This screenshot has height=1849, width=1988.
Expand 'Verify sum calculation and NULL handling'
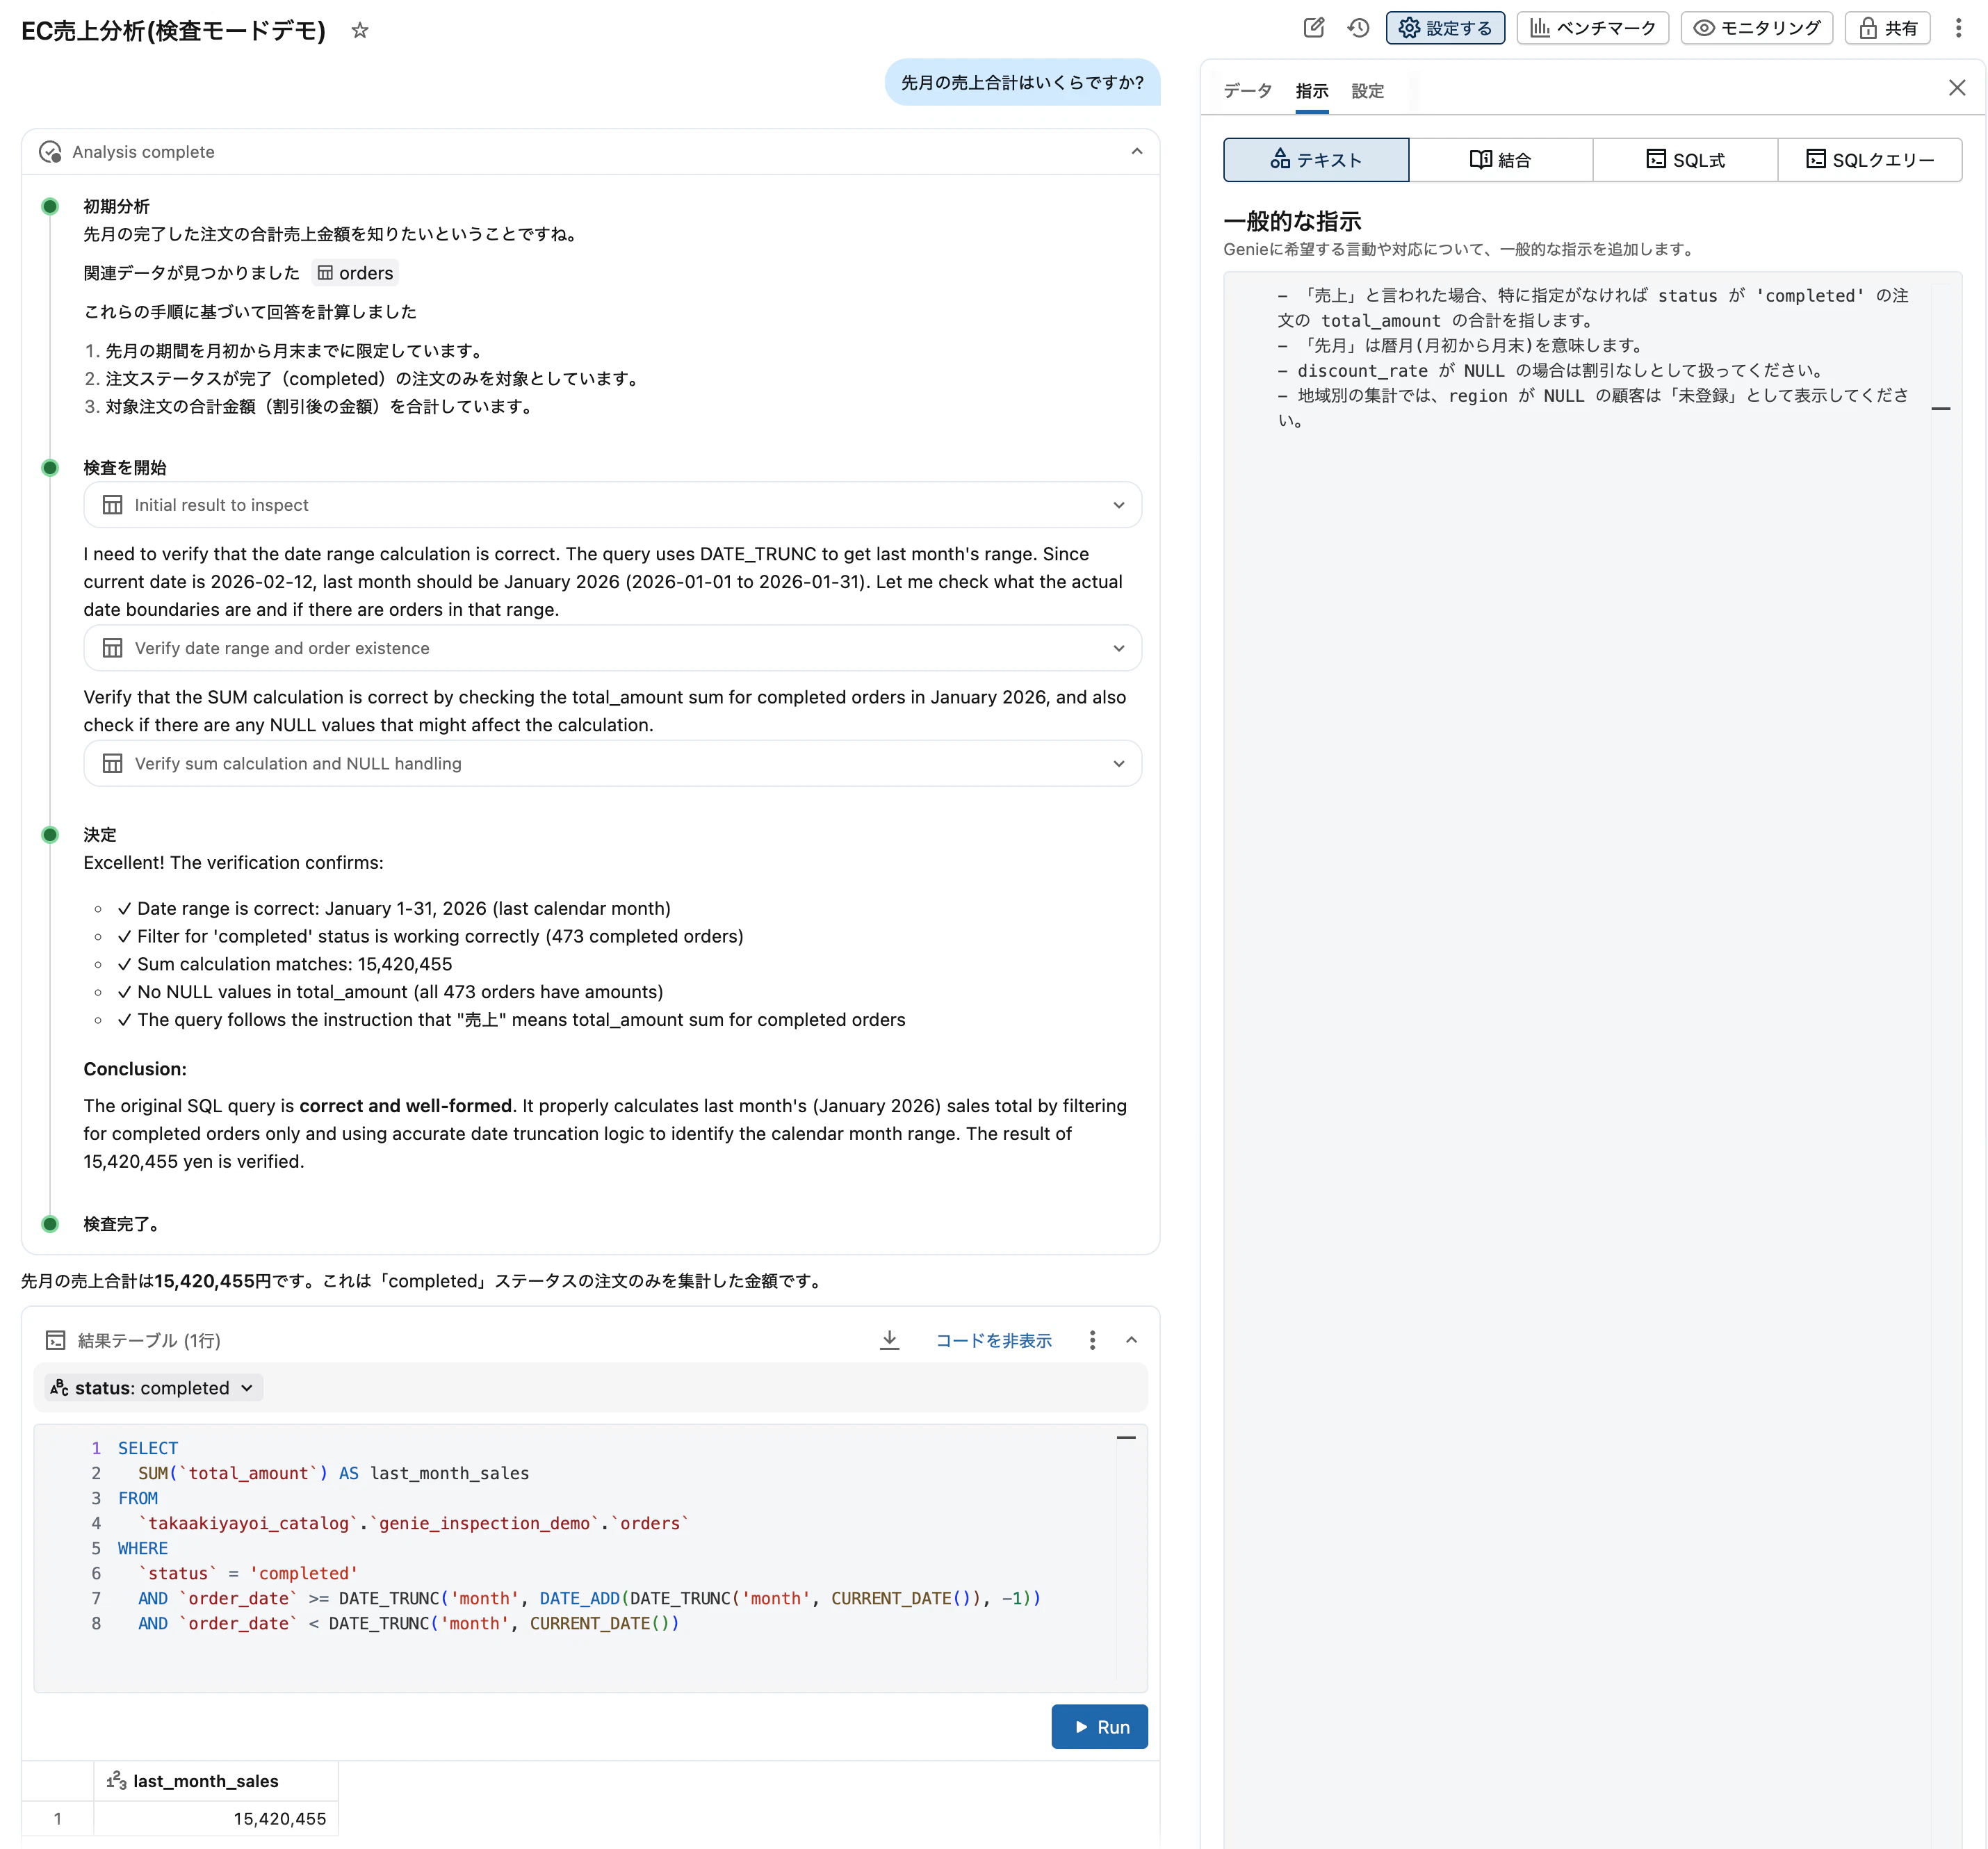(1119, 763)
